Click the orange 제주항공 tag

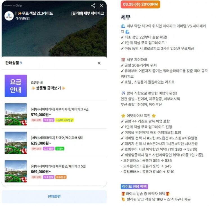(x=61, y=177)
